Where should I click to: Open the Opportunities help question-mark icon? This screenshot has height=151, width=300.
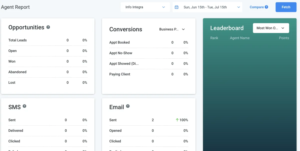click(48, 27)
